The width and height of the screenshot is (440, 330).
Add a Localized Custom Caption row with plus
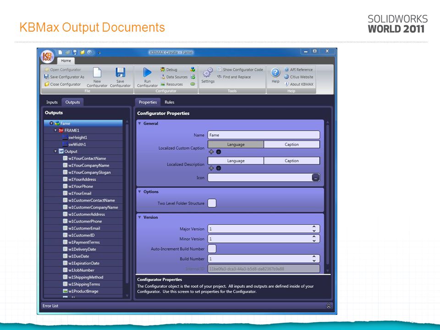(x=211, y=152)
